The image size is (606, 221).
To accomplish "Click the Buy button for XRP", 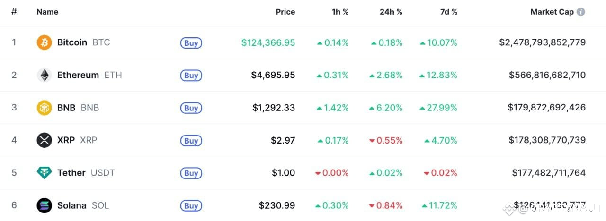I will (191, 141).
